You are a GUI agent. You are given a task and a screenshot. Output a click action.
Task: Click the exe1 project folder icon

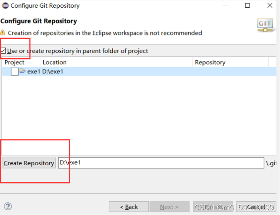click(23, 71)
